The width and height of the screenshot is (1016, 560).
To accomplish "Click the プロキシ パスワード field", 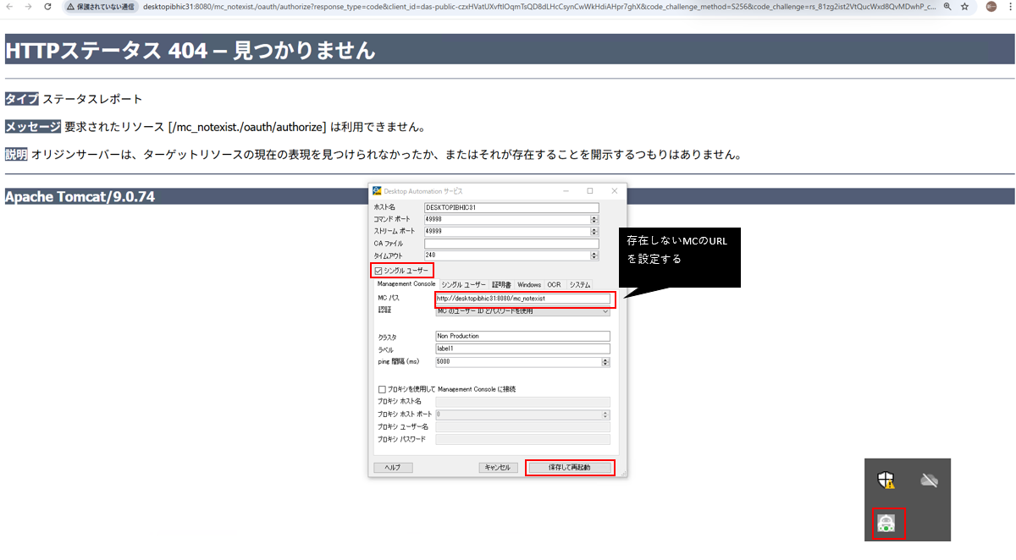I will pos(522,440).
